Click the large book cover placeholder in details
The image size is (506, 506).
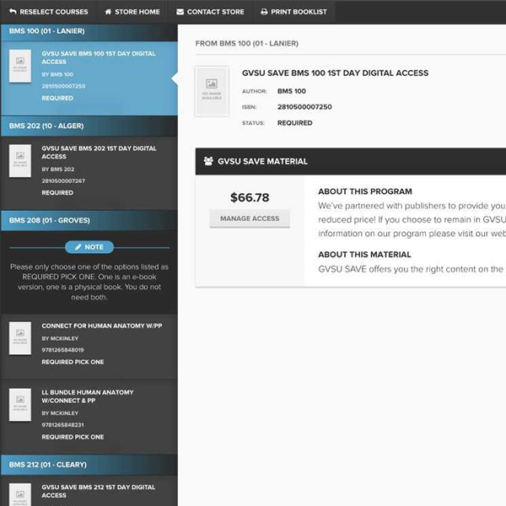[212, 91]
